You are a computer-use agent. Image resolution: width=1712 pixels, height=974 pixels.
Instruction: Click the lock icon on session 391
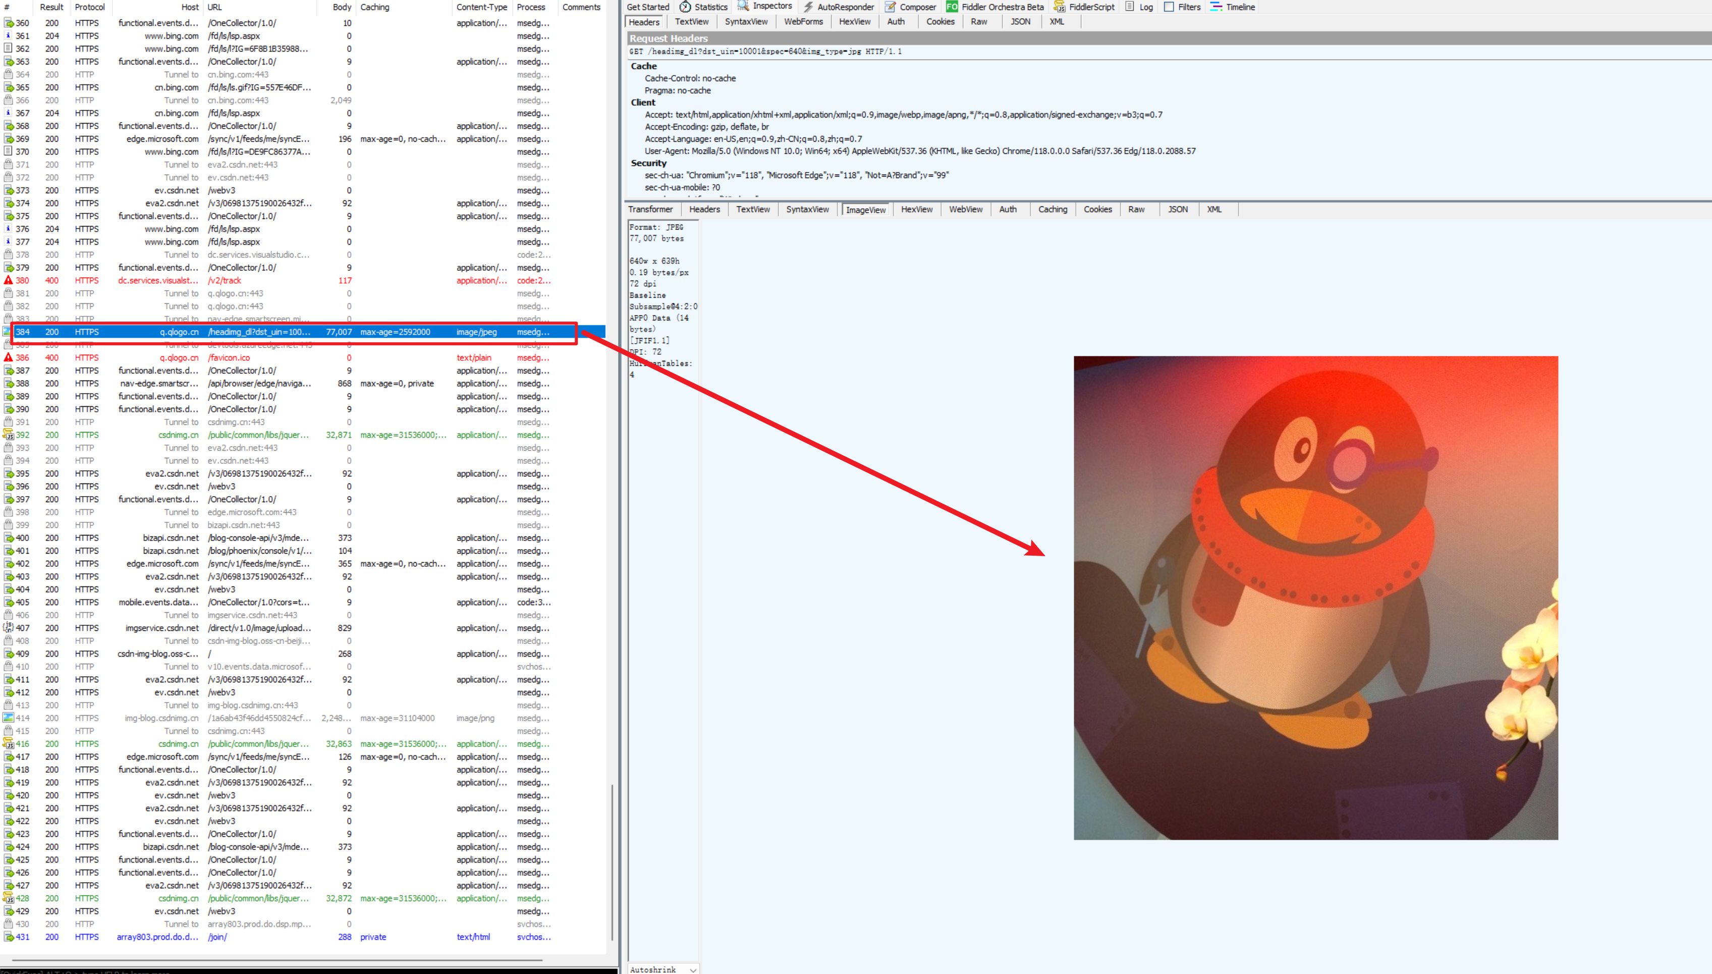8,422
